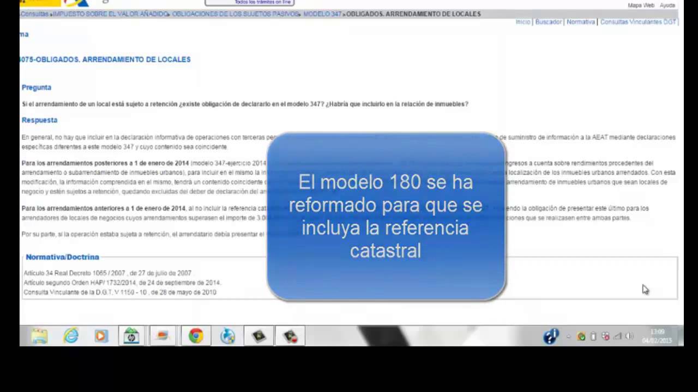Open the MODELO 347 breadcrumb link
Image resolution: width=698 pixels, height=392 pixels.
[322, 14]
